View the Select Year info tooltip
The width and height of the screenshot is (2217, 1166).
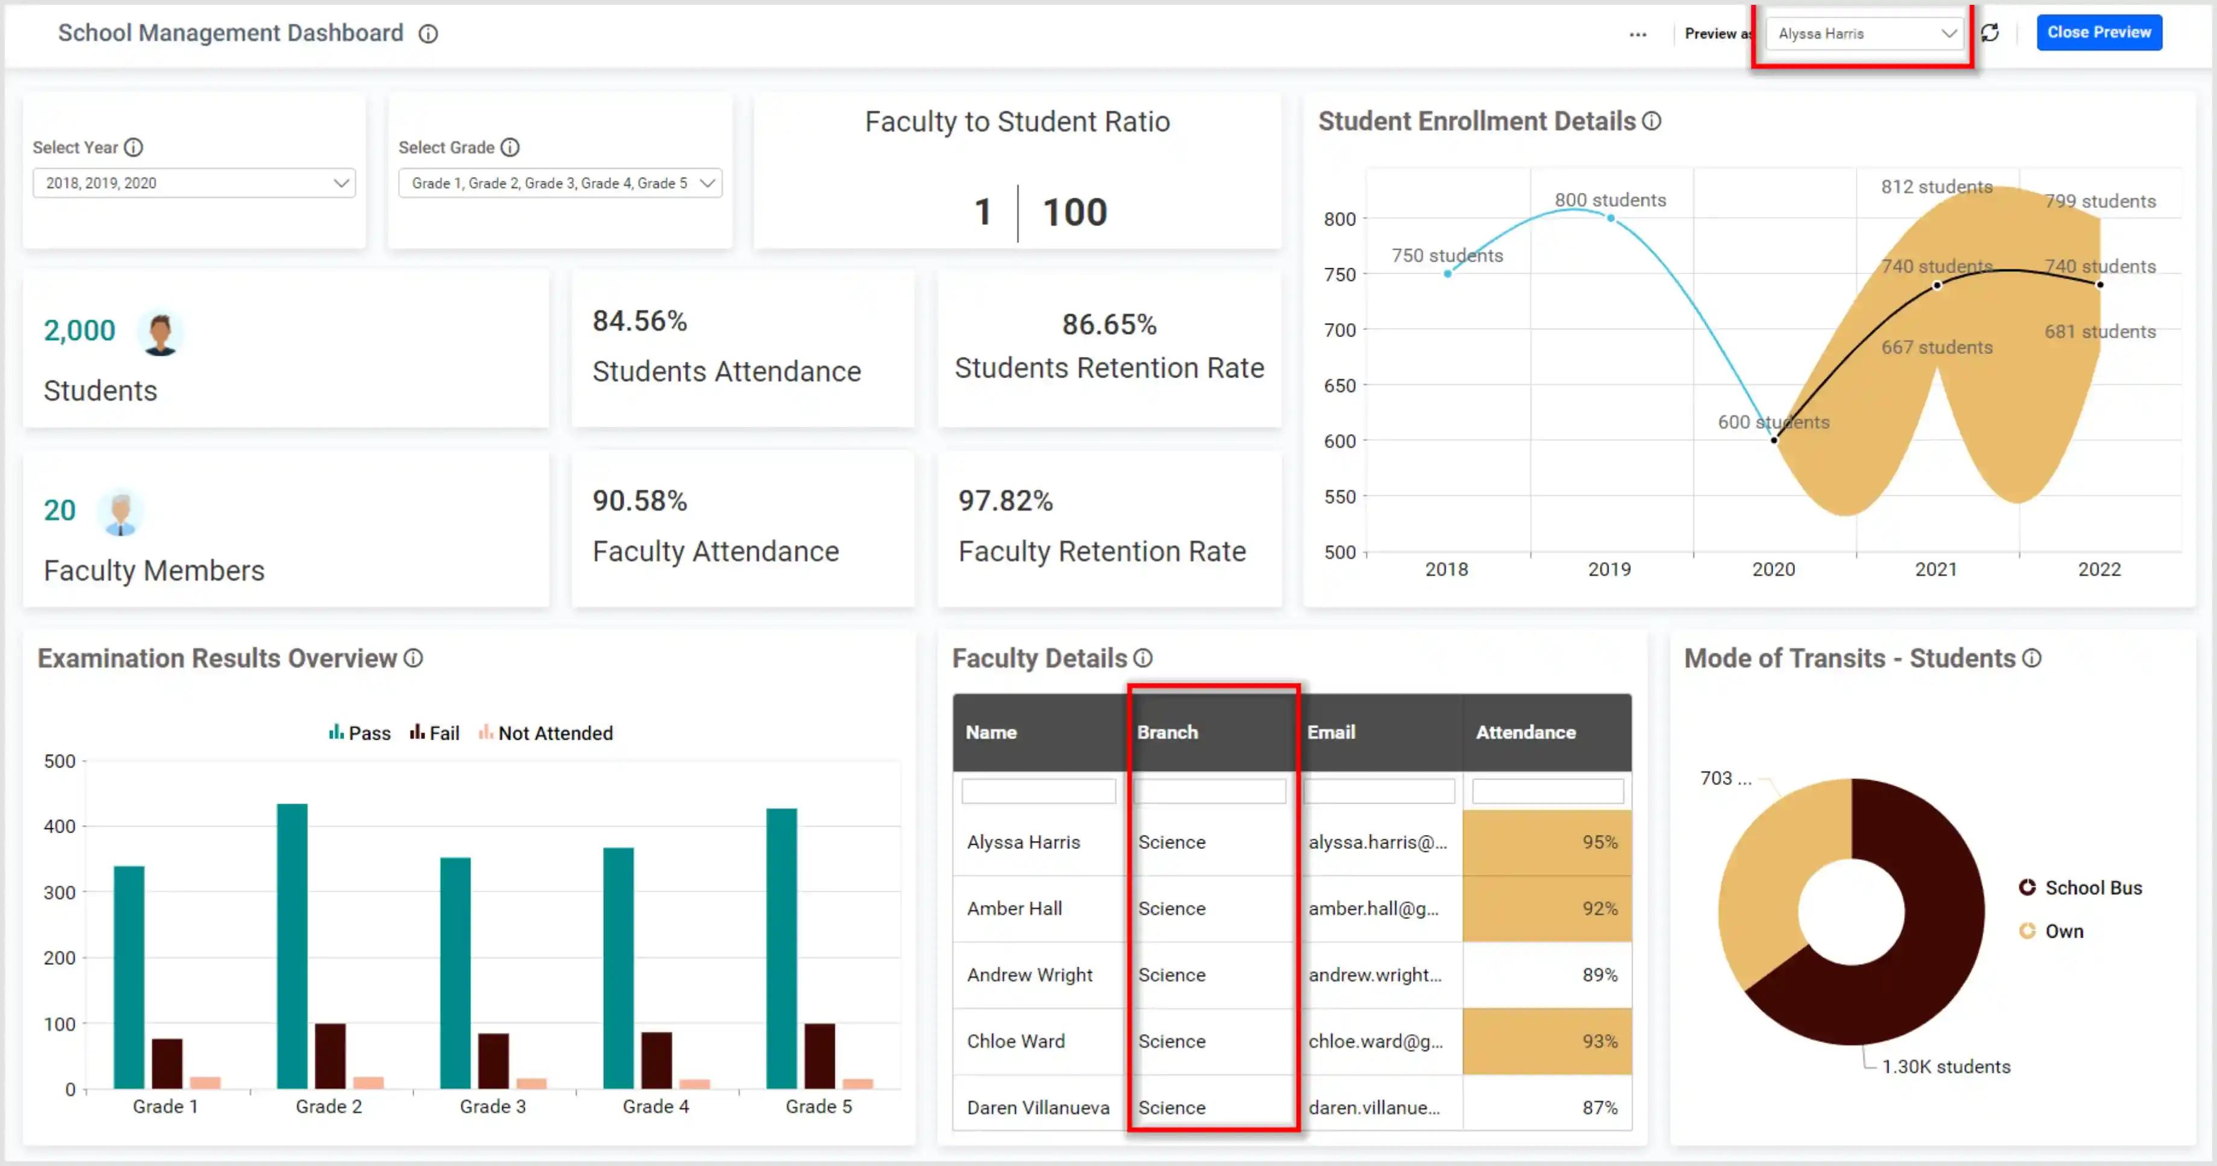point(133,147)
